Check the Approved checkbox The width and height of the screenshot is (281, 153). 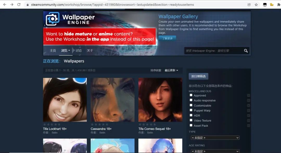[x=191, y=95]
